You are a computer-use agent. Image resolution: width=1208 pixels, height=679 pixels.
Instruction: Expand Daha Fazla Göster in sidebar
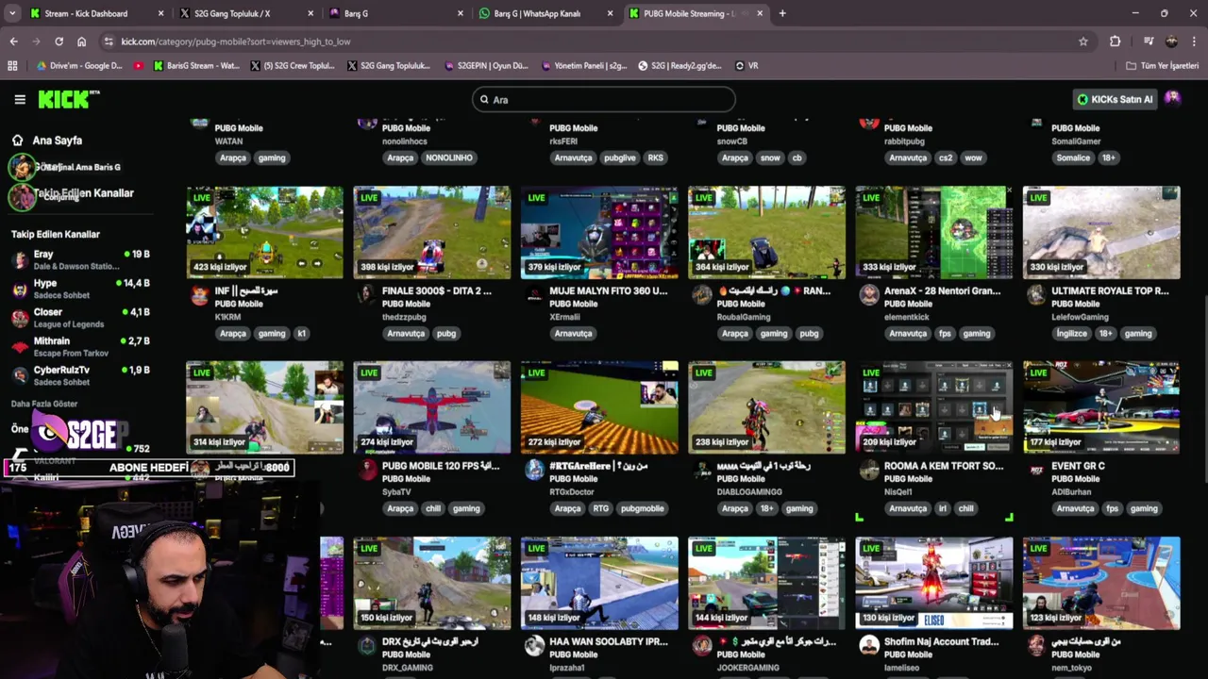tap(44, 404)
